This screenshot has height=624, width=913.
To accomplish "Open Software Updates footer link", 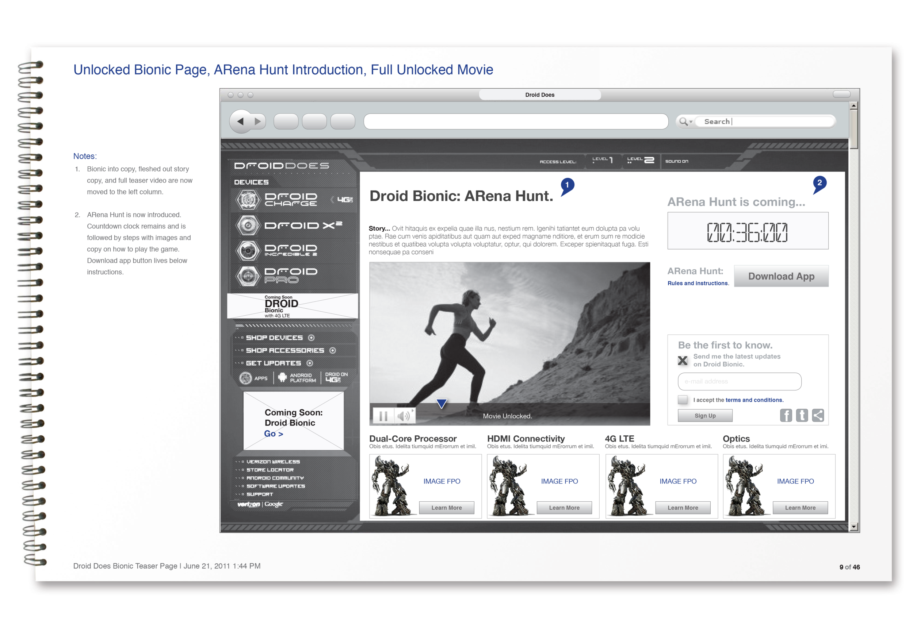I will coord(275,486).
